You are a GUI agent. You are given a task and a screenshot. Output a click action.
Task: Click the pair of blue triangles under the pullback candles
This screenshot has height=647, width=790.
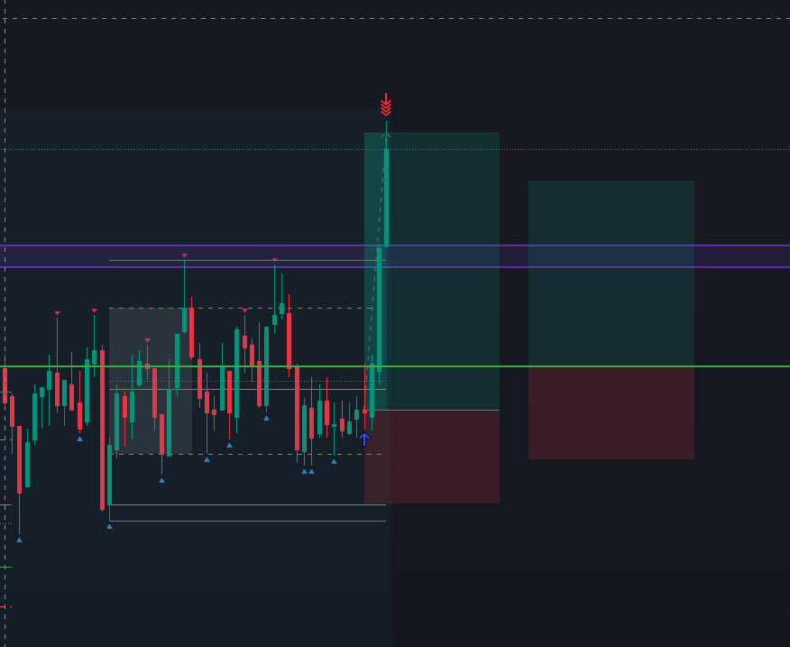pyautogui.click(x=308, y=471)
